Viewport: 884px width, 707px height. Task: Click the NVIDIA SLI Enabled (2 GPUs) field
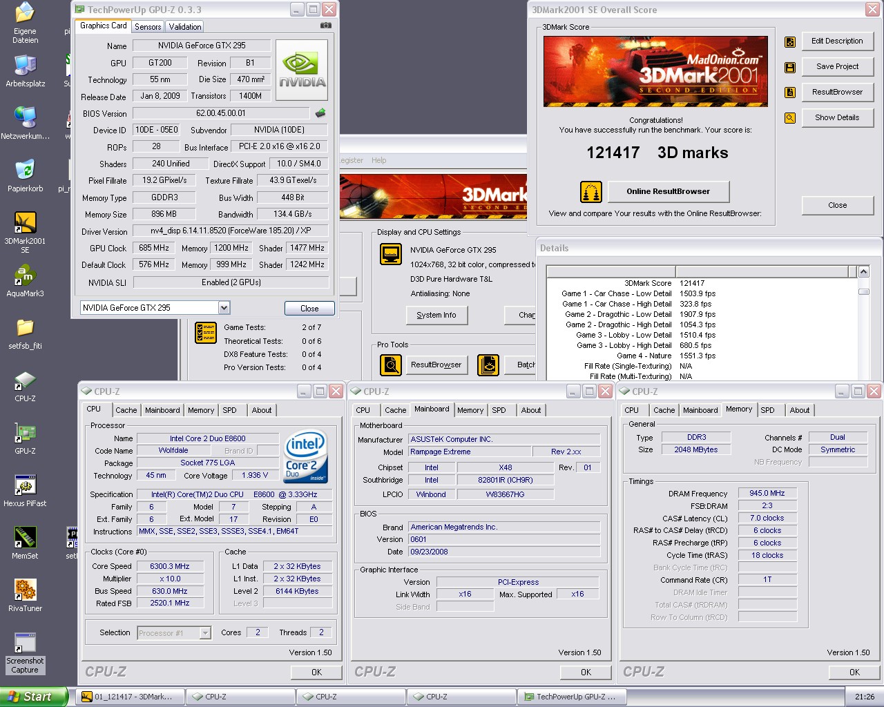coord(231,282)
